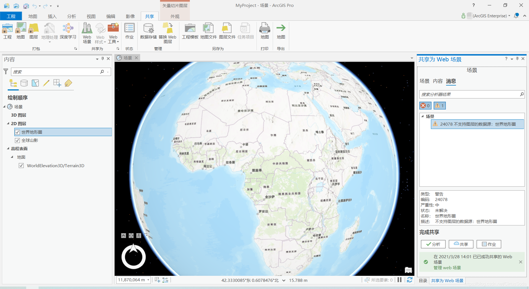Click the 图层 package icon
The image size is (529, 289).
pos(34,31)
